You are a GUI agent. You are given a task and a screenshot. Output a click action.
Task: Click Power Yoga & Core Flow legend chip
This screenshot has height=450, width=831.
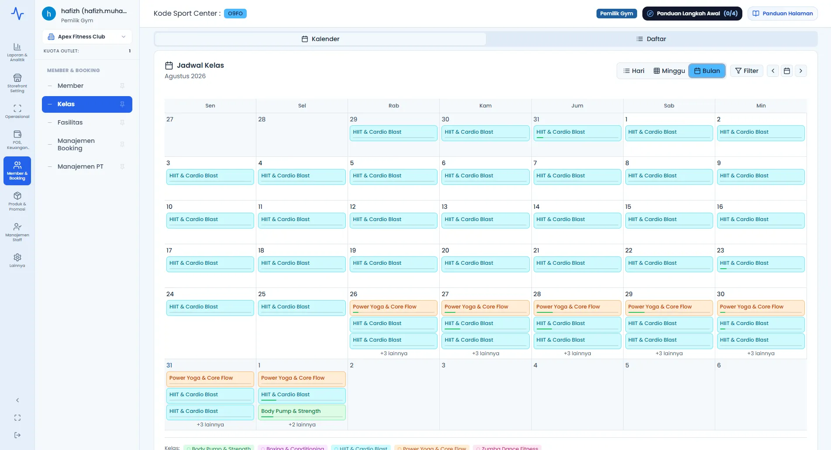(432, 448)
